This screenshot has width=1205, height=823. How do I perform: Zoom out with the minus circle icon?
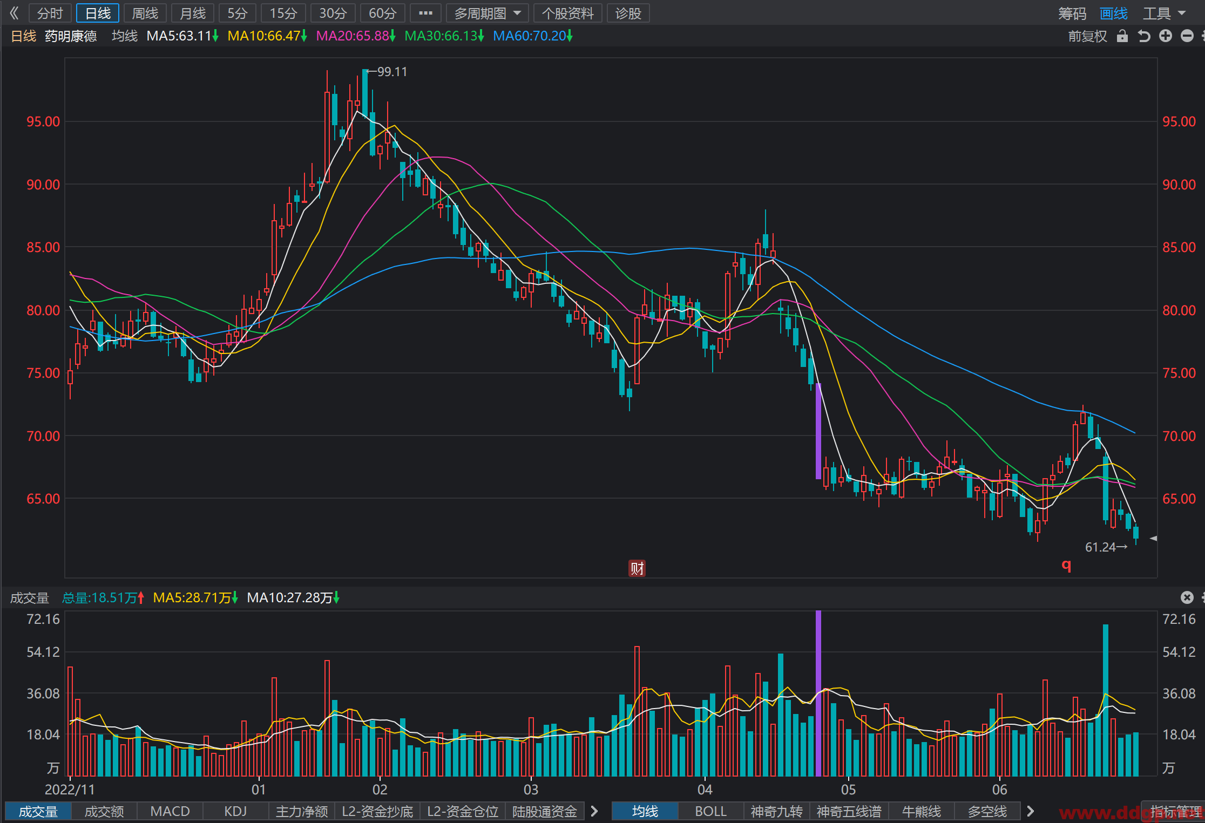[x=1187, y=36]
